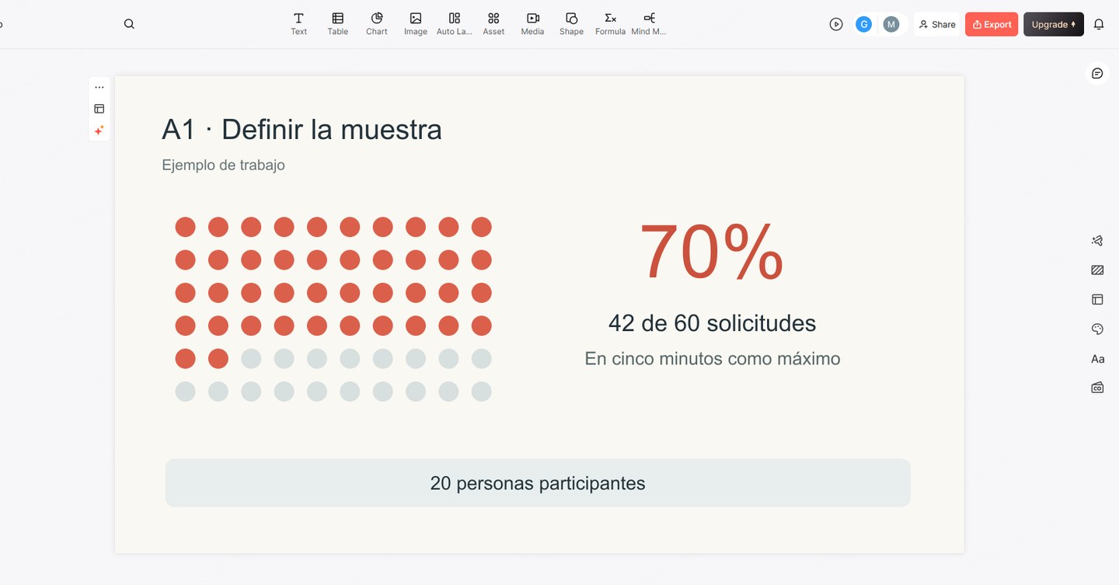The height and width of the screenshot is (585, 1119).
Task: Choose the Media insert tool
Action: coord(532,24)
